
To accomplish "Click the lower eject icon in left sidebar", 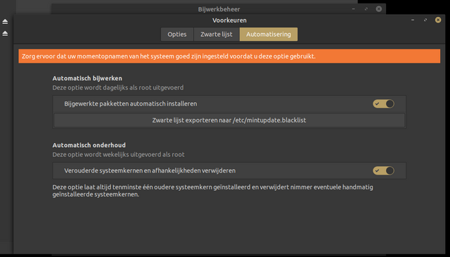I will click(x=5, y=34).
